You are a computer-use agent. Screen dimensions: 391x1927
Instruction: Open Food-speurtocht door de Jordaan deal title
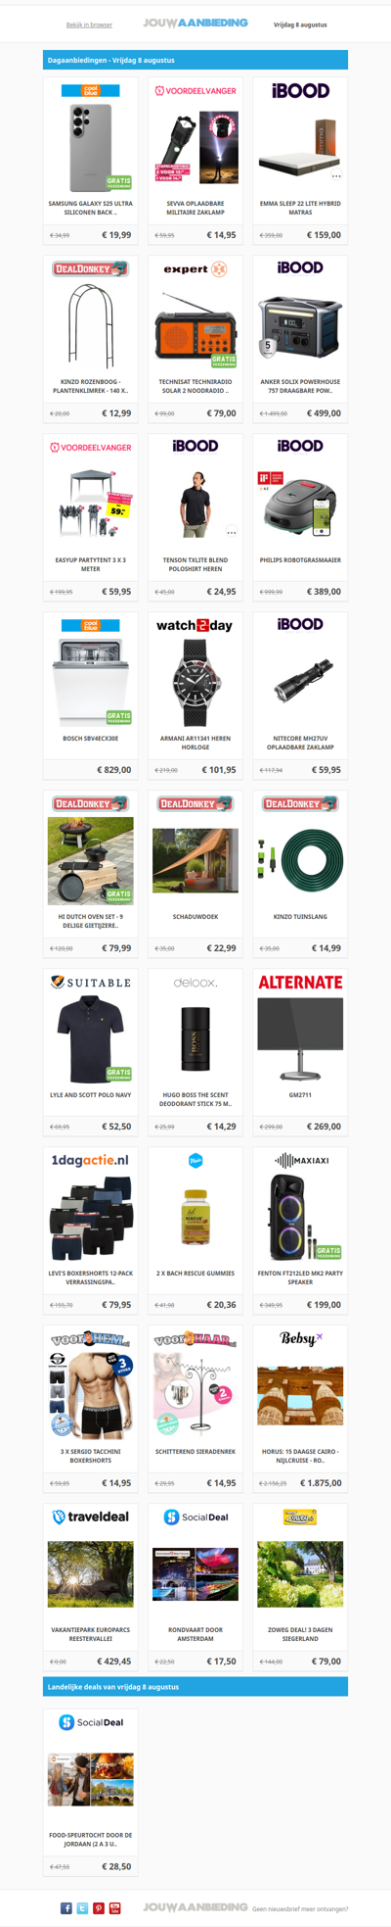[90, 1838]
